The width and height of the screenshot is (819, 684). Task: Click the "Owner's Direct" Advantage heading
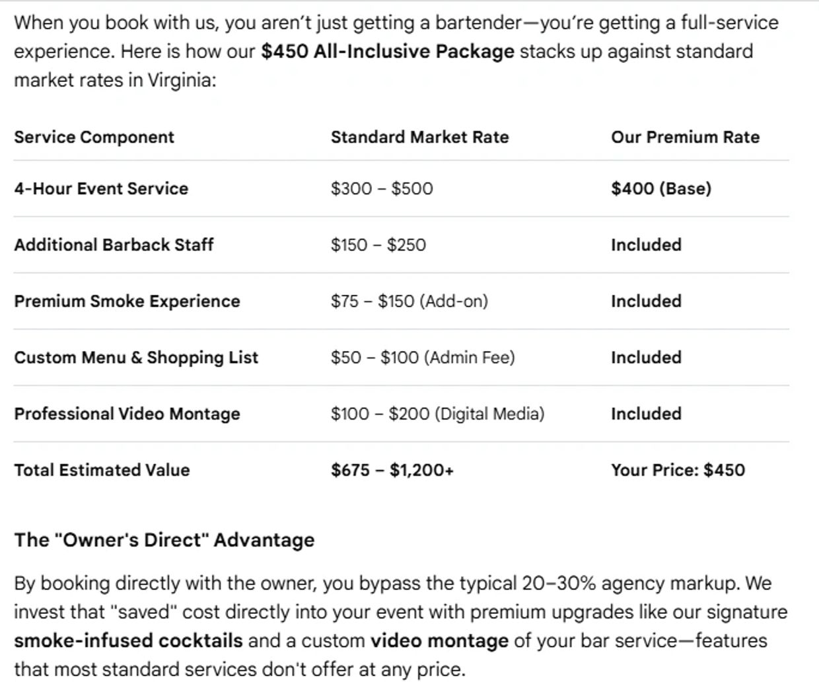pyautogui.click(x=164, y=541)
